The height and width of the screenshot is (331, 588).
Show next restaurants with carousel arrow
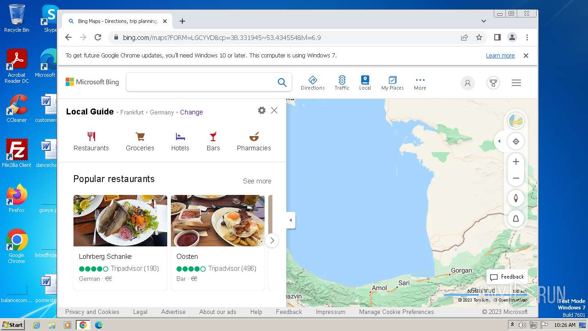tap(272, 240)
